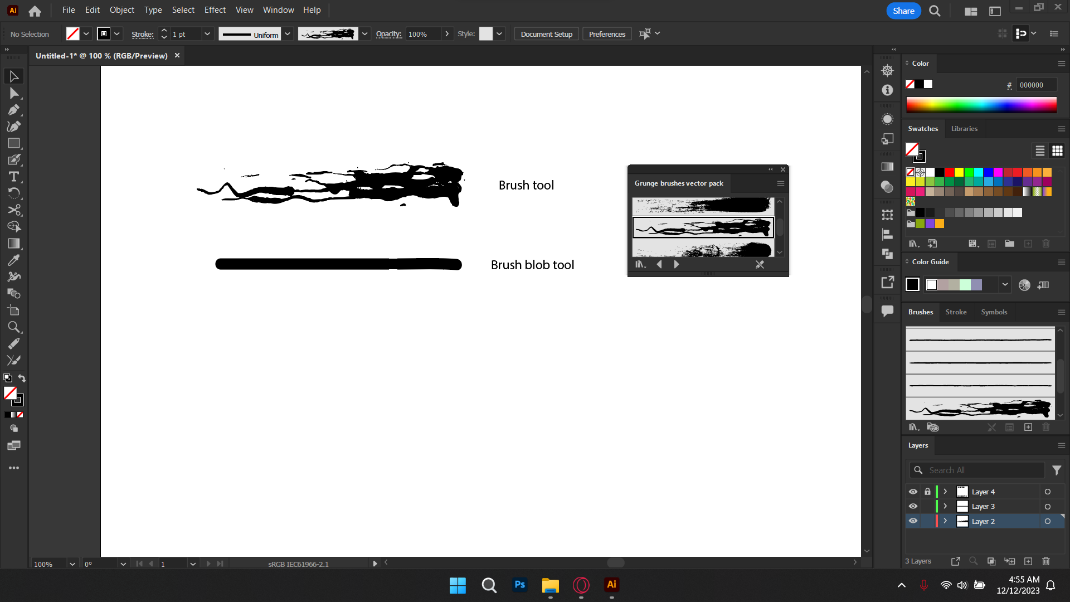This screenshot has width=1070, height=602.
Task: Hide Layer 4 using eye icon
Action: [x=913, y=492]
